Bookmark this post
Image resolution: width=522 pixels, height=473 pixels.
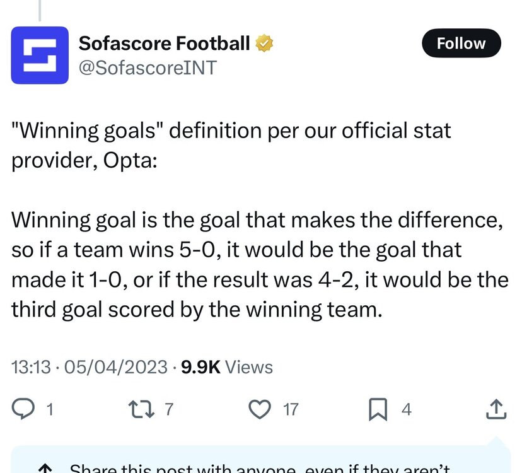click(x=378, y=409)
